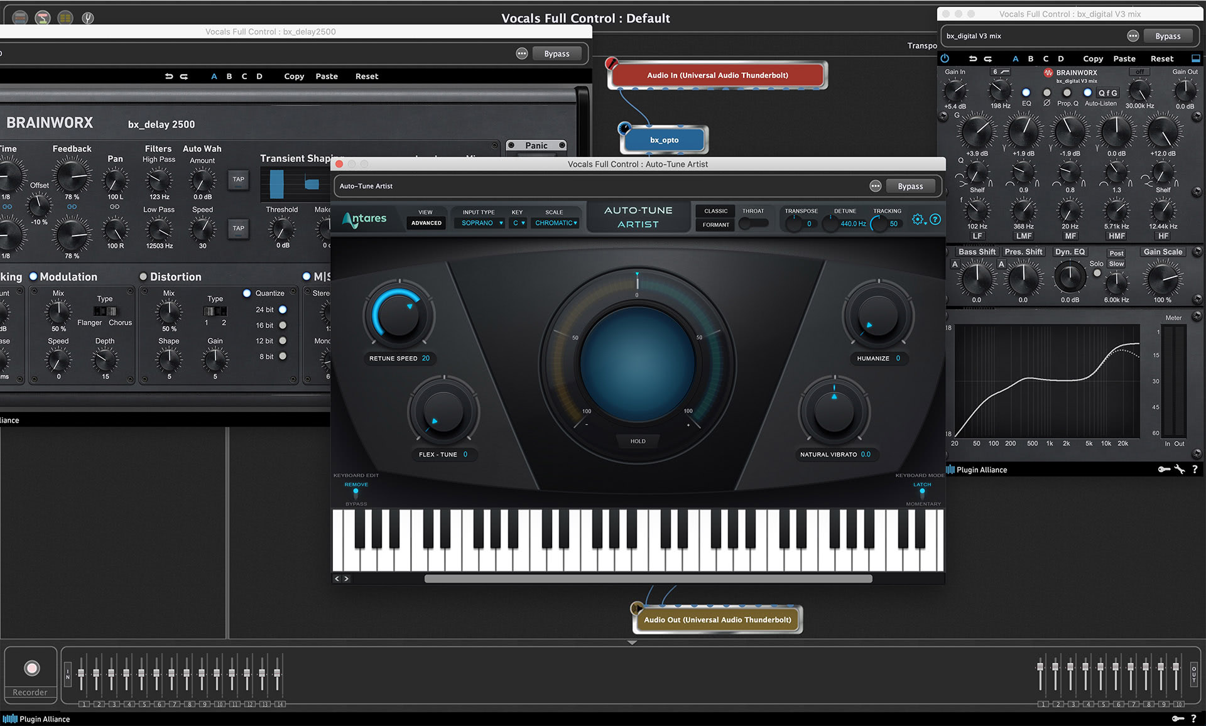Image resolution: width=1206 pixels, height=726 pixels.
Task: Click the bx_opto node in the chain
Action: tap(664, 139)
